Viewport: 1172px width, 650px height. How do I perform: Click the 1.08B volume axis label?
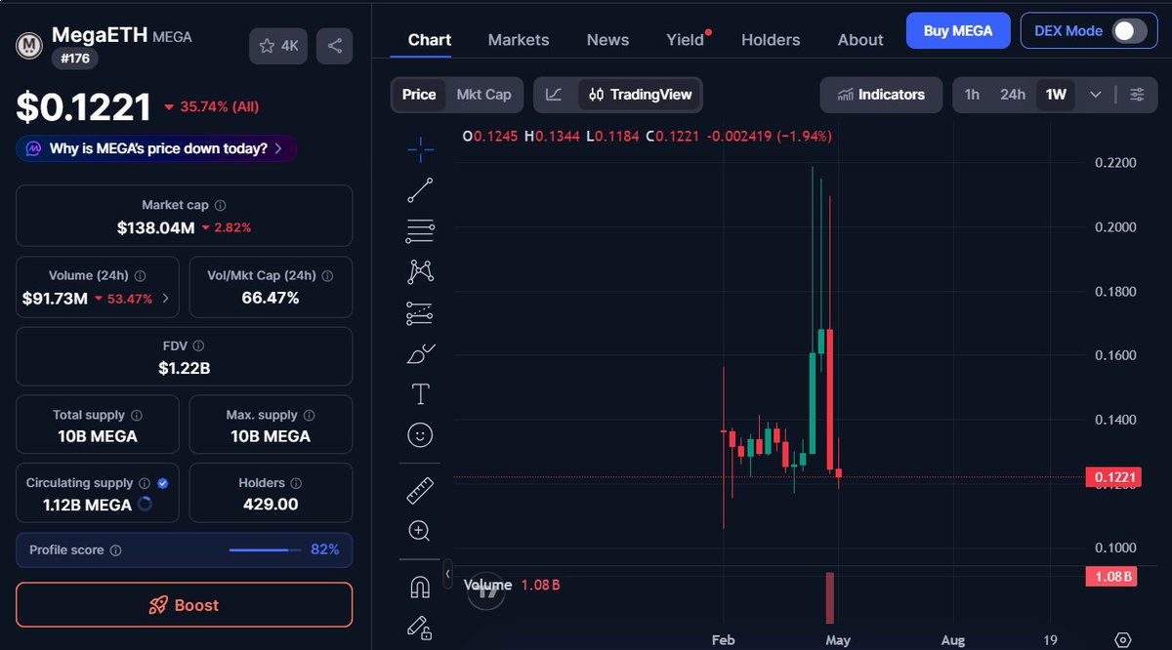(1113, 576)
